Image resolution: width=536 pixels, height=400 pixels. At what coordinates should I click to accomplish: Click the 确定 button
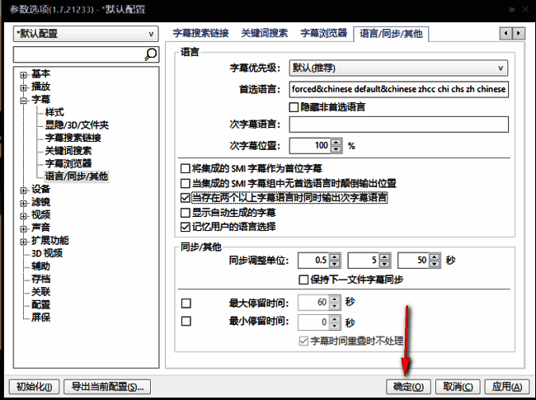coord(409,386)
